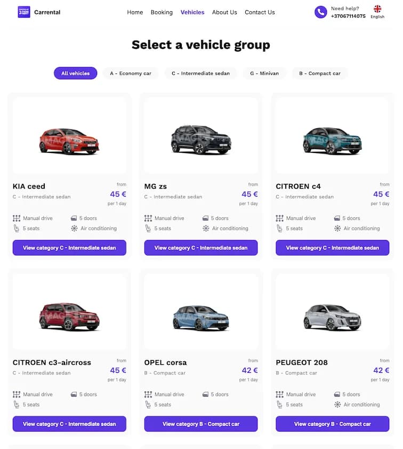Select the C - Intermediate sedan filter chip
The height and width of the screenshot is (449, 403).
point(200,74)
